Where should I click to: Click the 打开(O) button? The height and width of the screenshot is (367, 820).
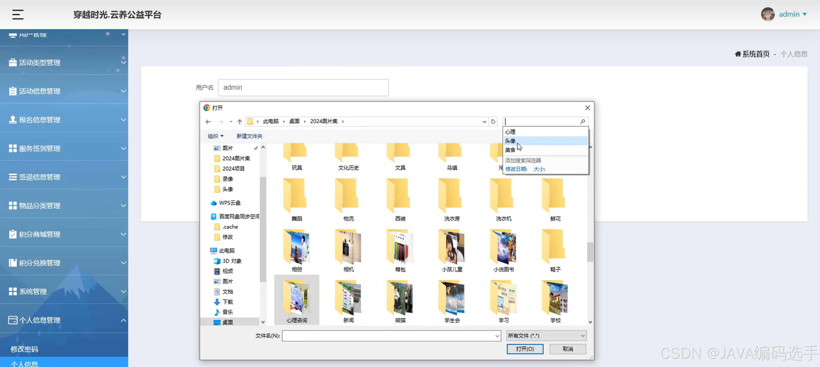pos(525,349)
